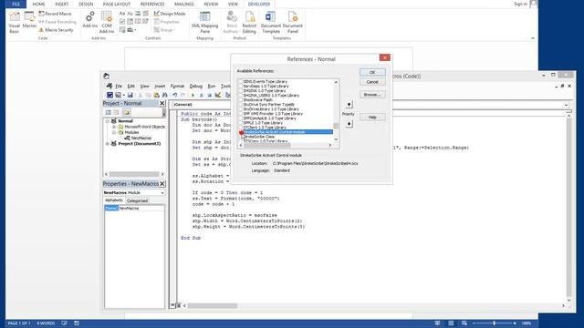Click the Reset stop icon in VBA toolbar
The width and height of the screenshot is (584, 328).
point(209,95)
